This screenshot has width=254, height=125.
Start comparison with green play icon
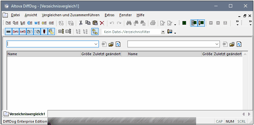tap(184, 23)
